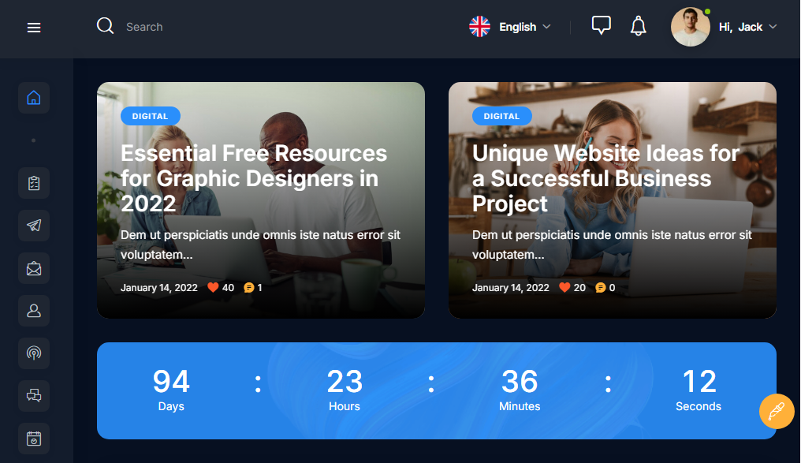Like the Unique Website Ideas post heart

[x=564, y=288]
